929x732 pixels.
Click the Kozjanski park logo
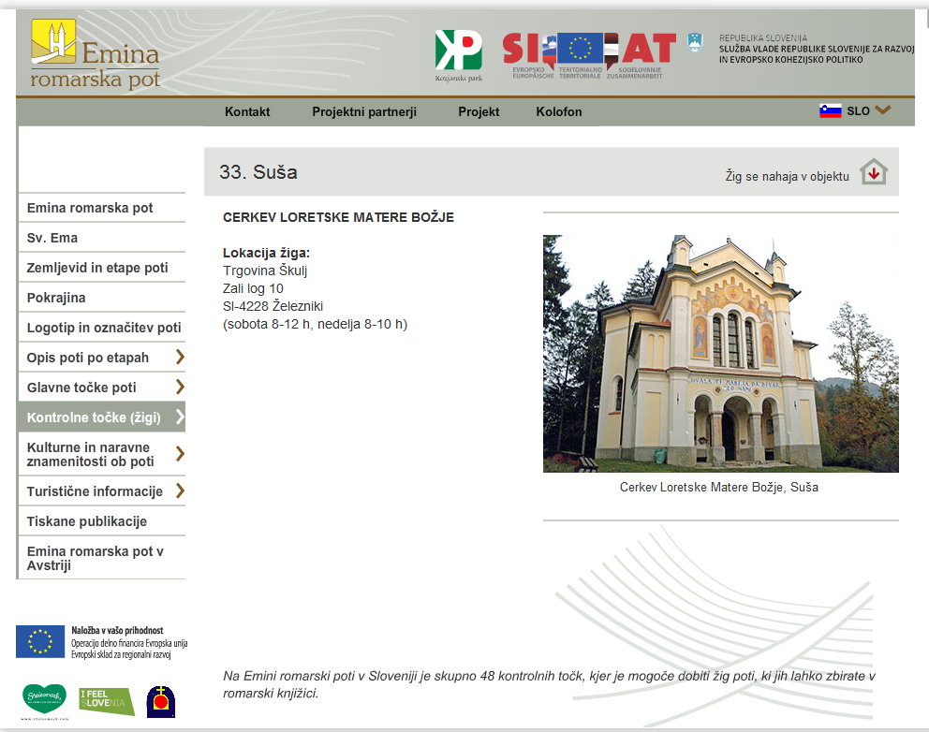tap(458, 54)
